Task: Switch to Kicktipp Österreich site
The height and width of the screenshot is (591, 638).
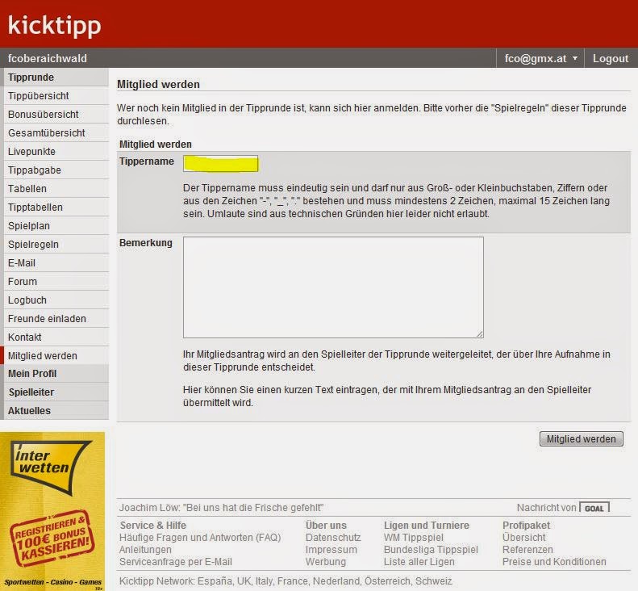Action: (x=387, y=581)
